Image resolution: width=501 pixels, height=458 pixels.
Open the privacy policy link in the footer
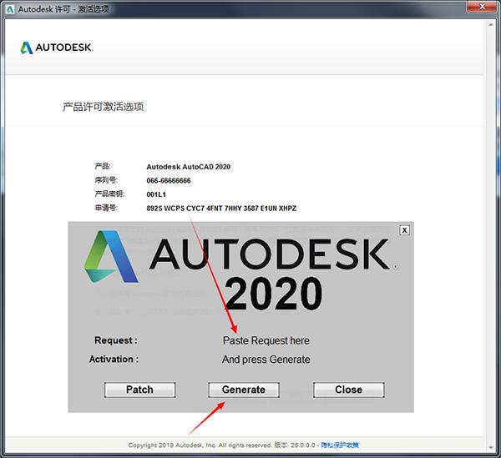[x=340, y=445]
